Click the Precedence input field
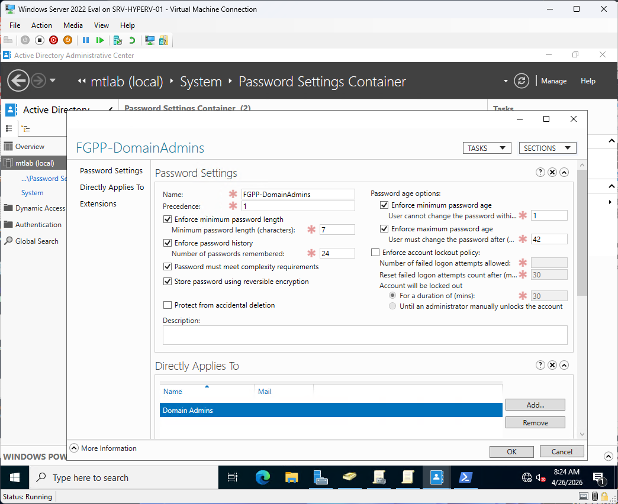 [298, 206]
